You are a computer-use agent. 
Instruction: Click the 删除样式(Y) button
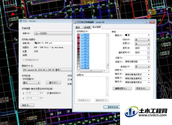point(101,100)
